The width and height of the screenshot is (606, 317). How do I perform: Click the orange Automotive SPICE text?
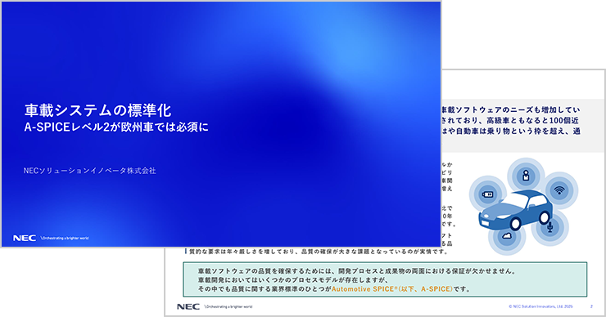click(392, 289)
